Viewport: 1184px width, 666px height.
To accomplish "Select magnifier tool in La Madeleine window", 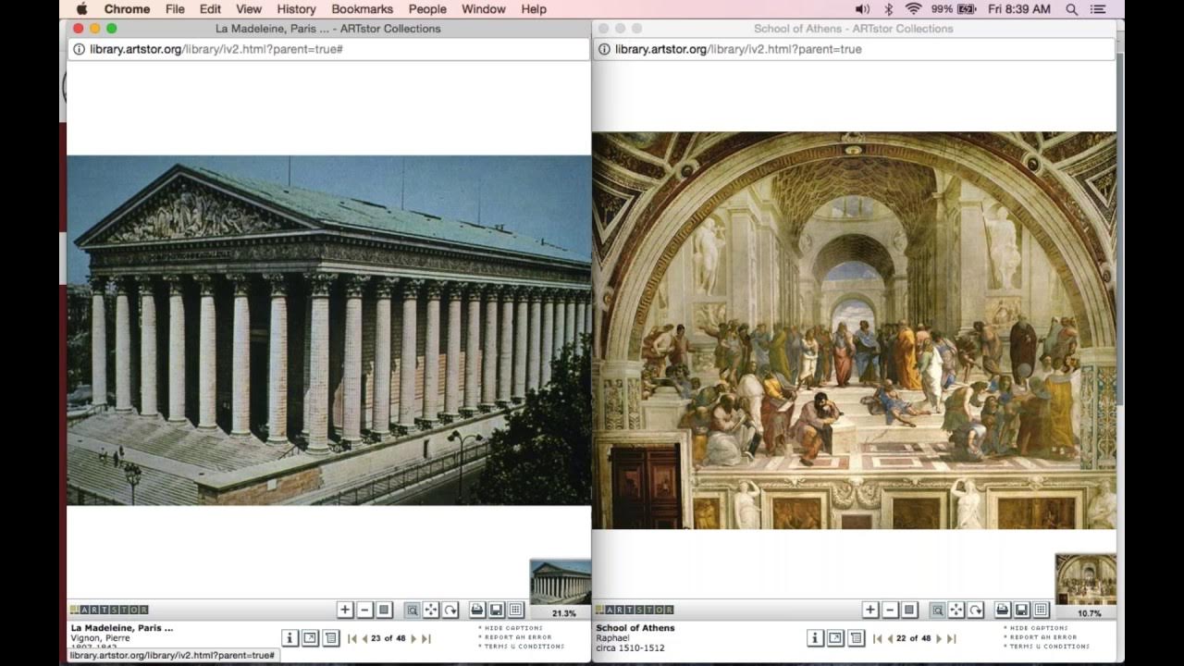I will 413,610.
